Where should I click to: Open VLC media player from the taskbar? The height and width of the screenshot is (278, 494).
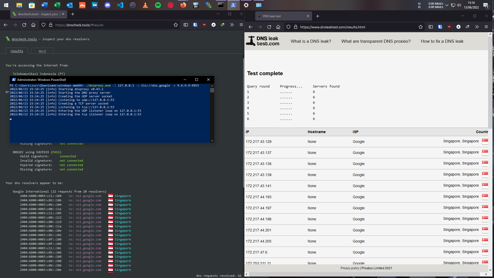145,5
